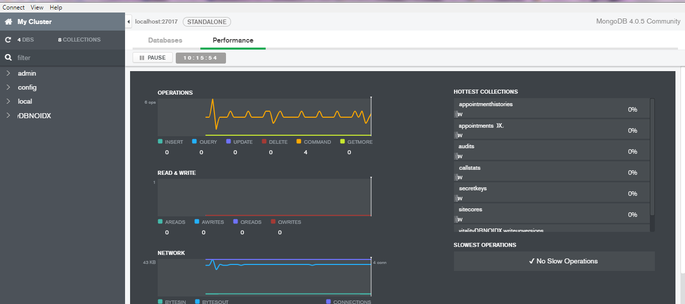This screenshot has height=304, width=685.
Task: Open the Help menu
Action: tap(56, 7)
